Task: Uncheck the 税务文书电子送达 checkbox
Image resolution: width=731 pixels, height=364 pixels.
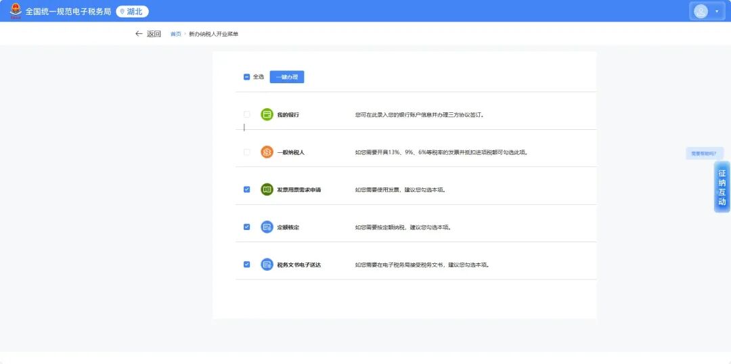Action: (x=246, y=265)
